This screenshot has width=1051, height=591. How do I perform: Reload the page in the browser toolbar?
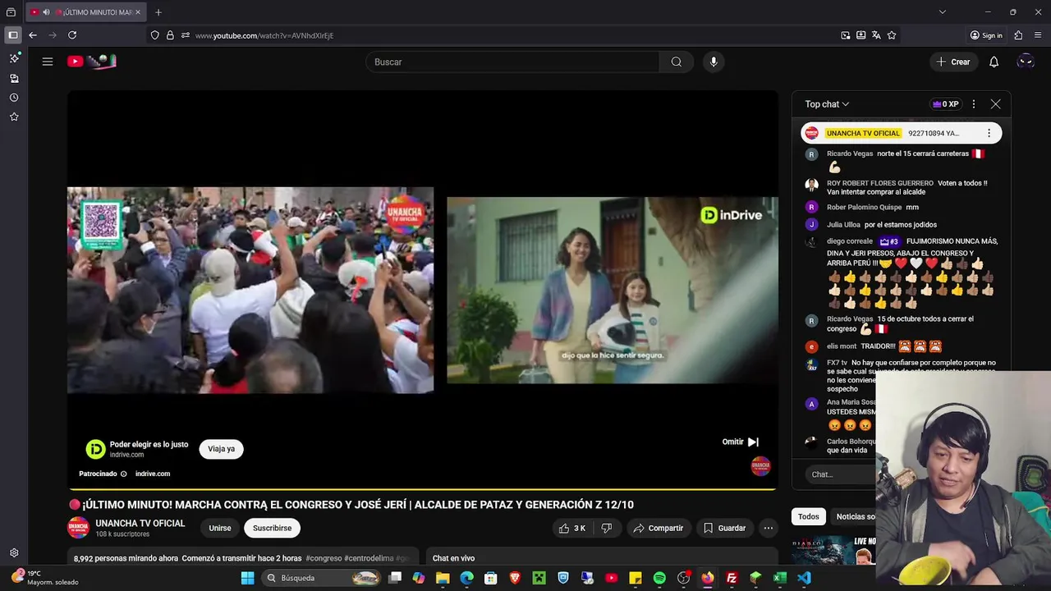72,35
